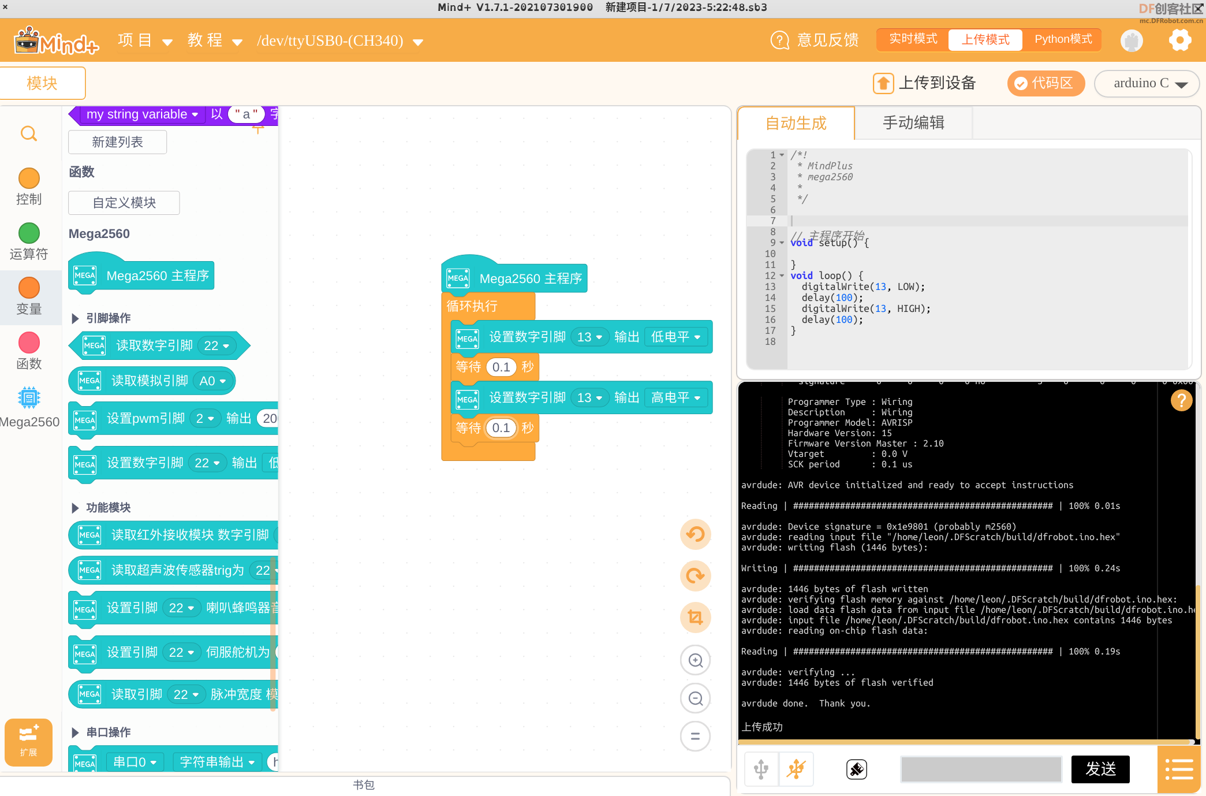Click the crop screenshot icon on canvas
Image resolution: width=1206 pixels, height=796 pixels.
(x=696, y=617)
